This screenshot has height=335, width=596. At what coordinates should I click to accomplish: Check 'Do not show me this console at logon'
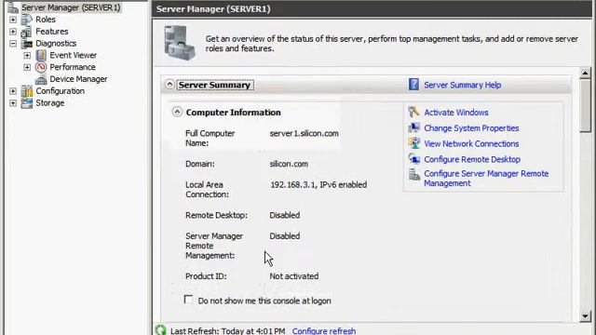[x=188, y=300]
